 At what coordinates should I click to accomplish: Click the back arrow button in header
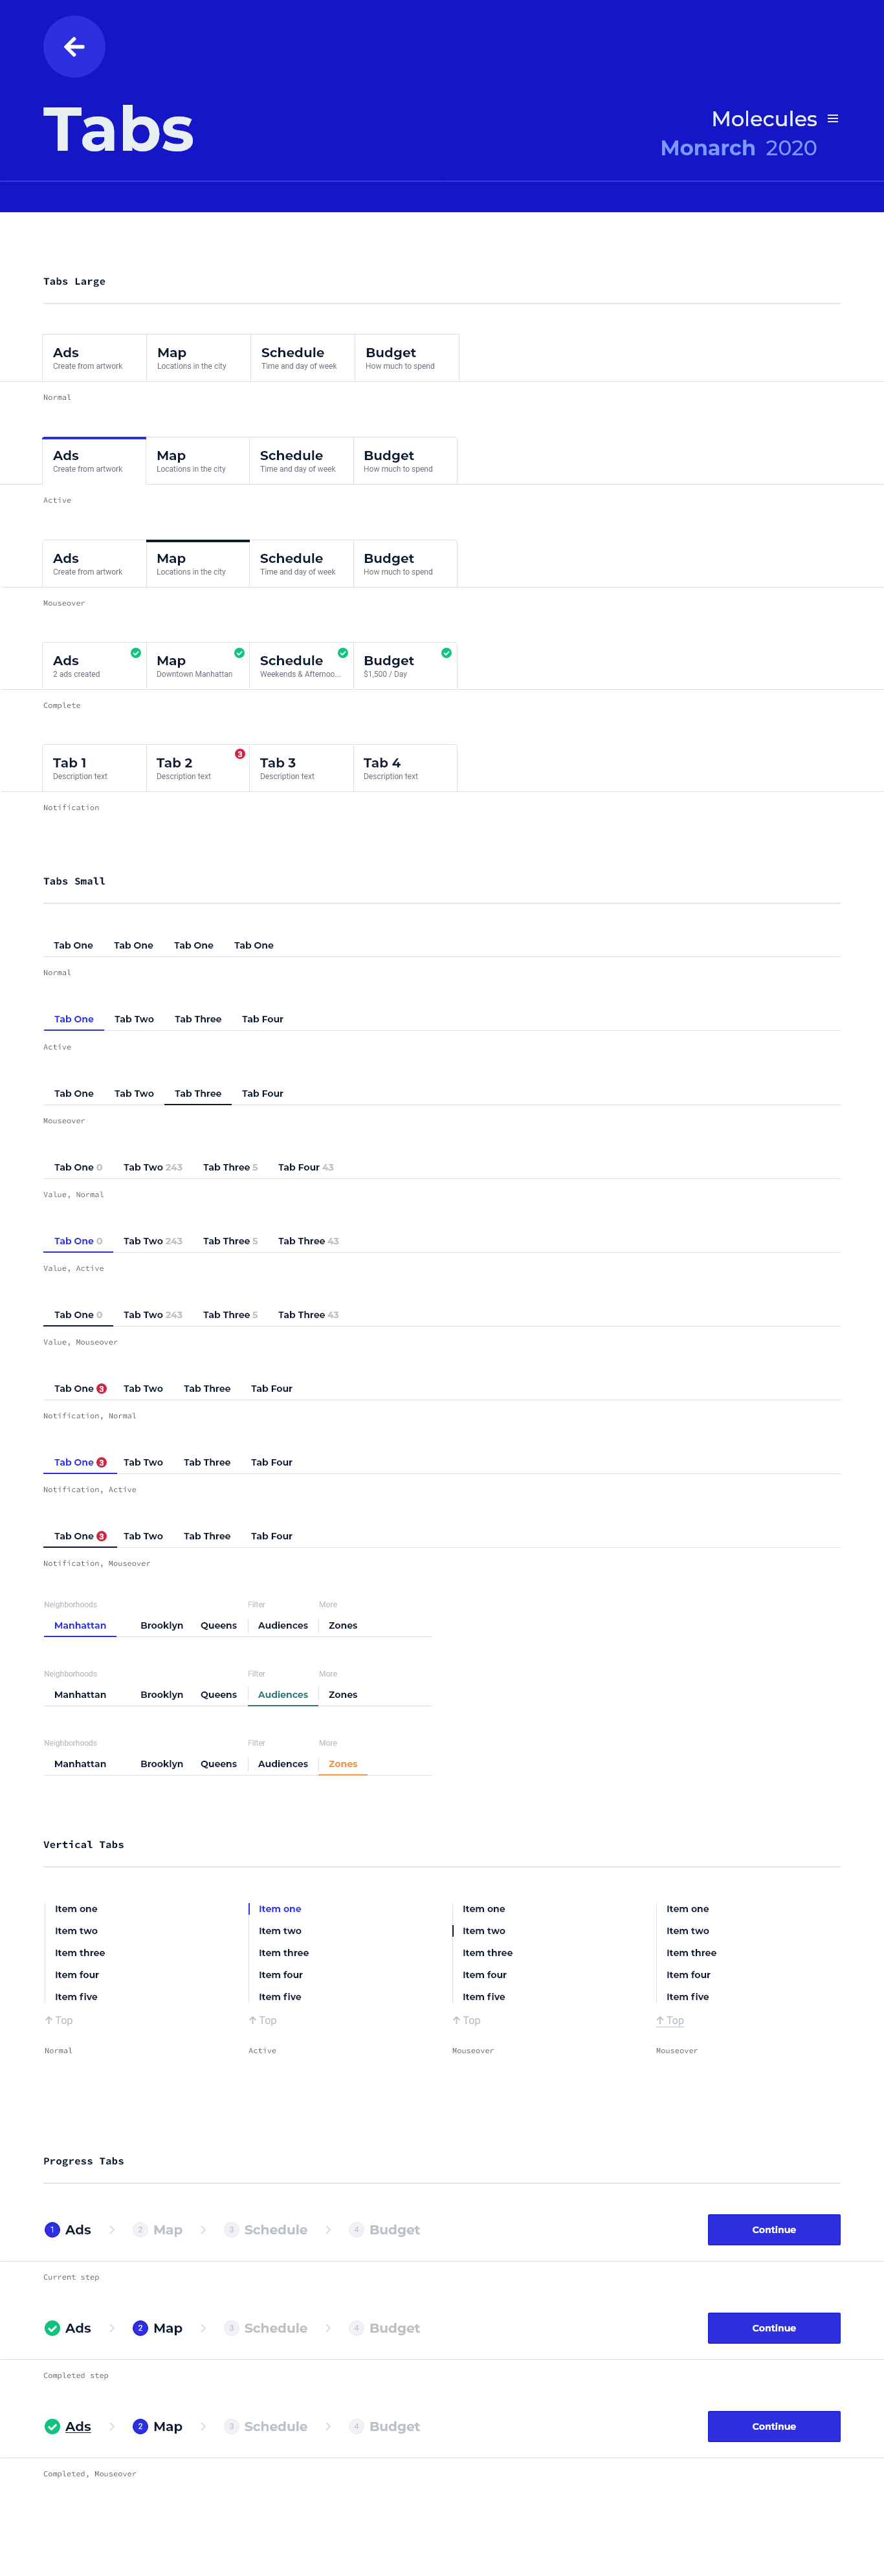pyautogui.click(x=74, y=47)
